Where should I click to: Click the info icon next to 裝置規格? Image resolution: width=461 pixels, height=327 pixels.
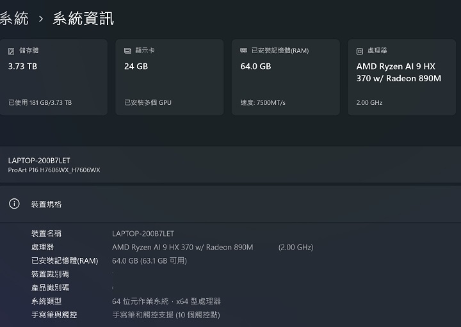[x=14, y=203]
